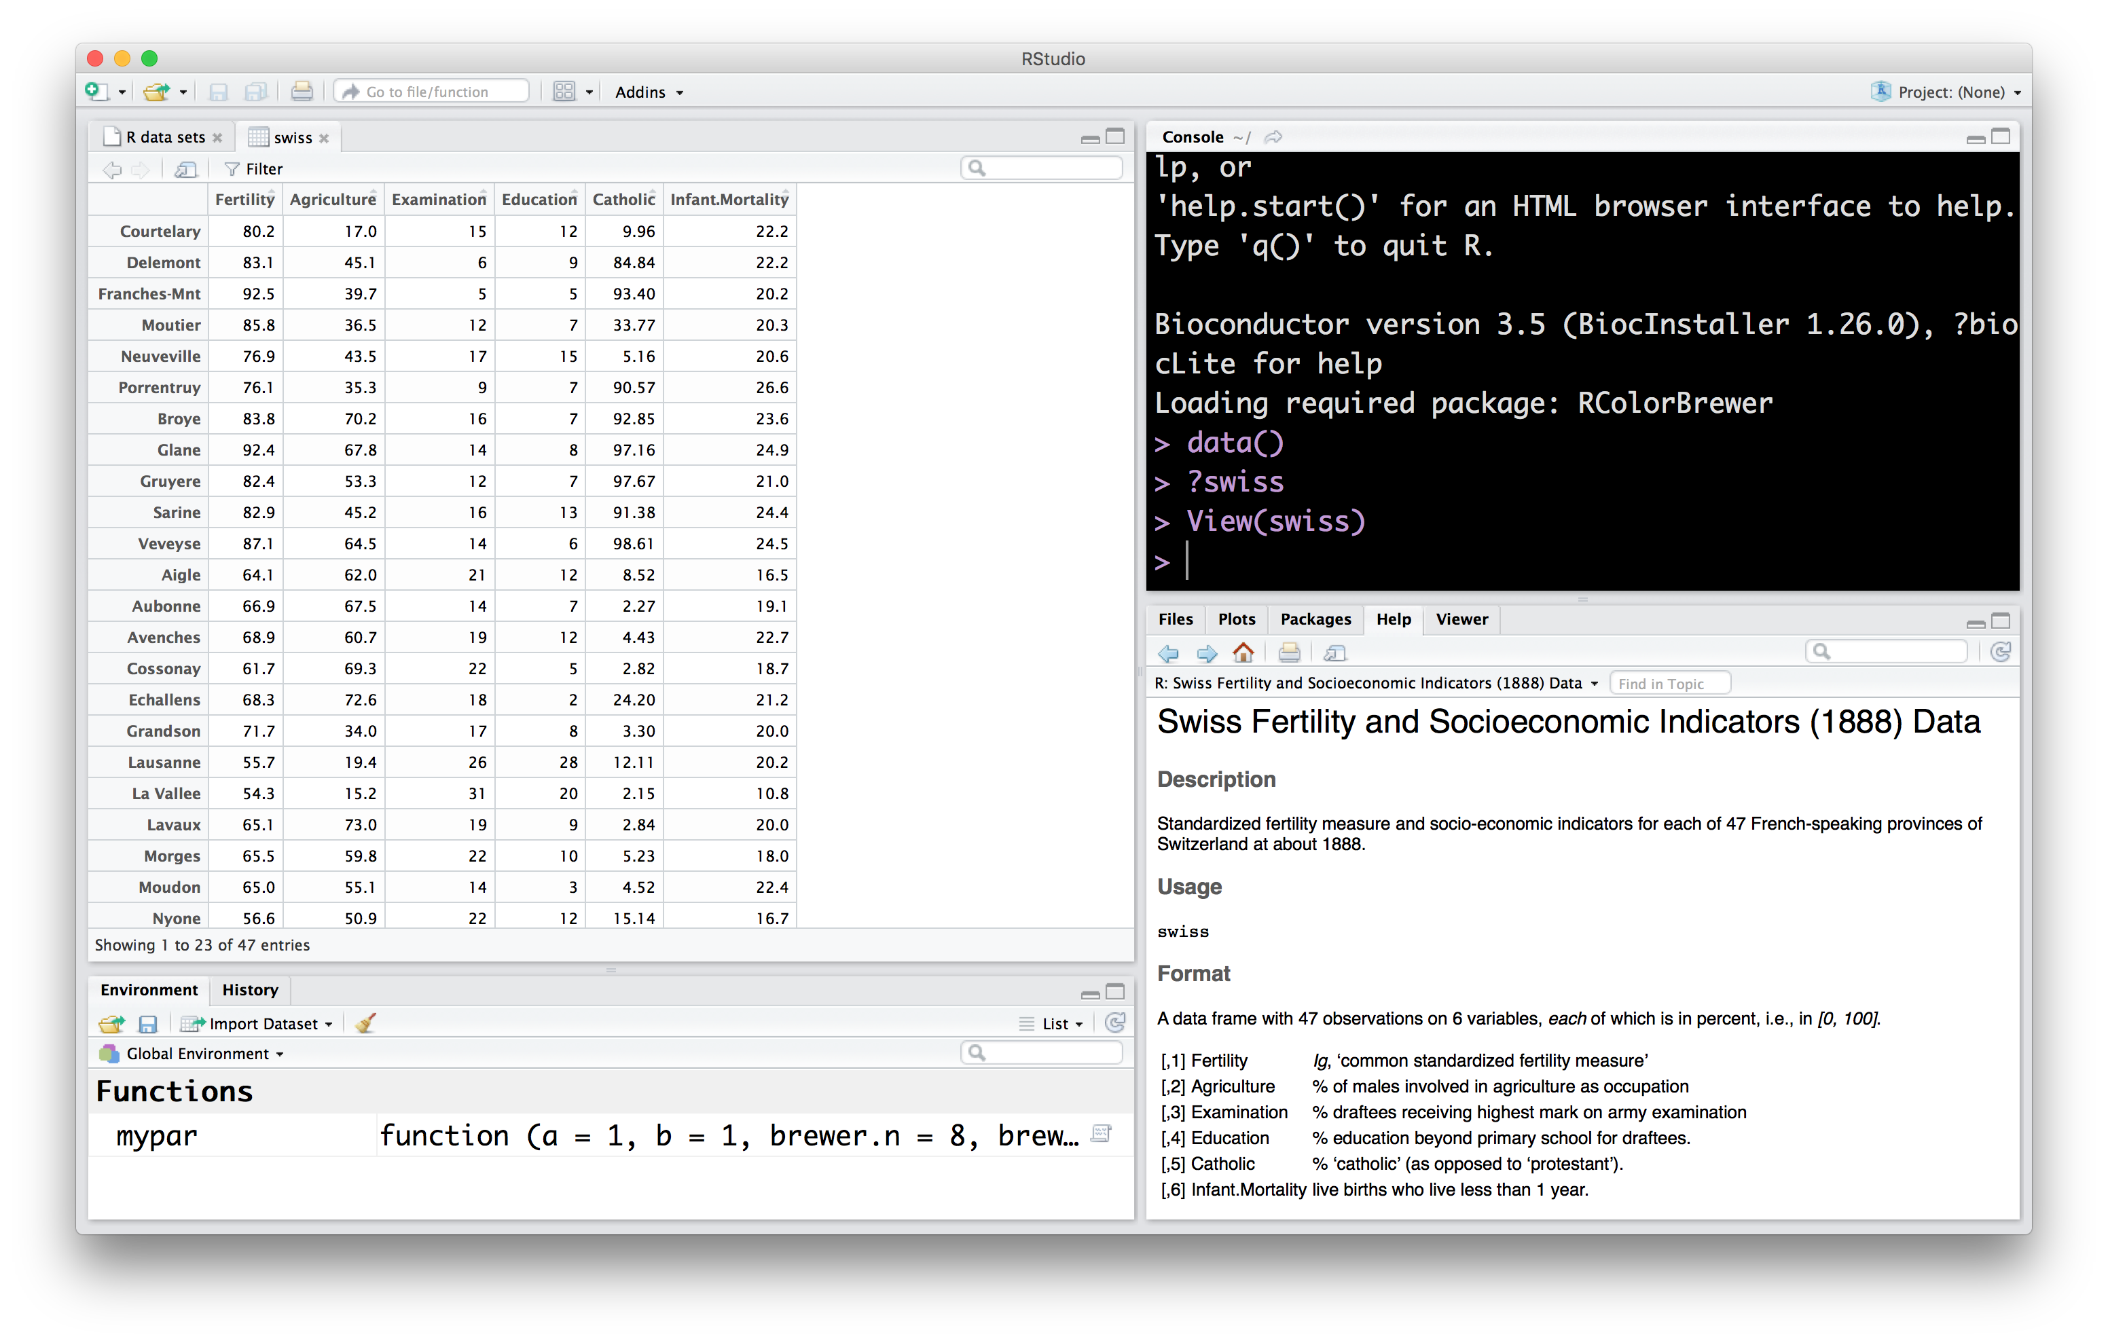Toggle the Filter button in data viewer

coord(254,169)
